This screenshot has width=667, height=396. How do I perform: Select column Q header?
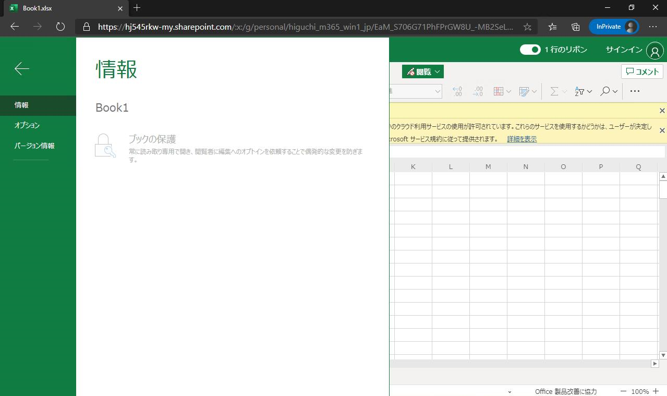coord(638,166)
